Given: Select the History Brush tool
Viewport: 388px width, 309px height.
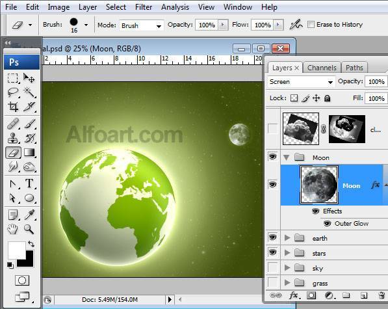Looking at the screenshot, I should click(29, 139).
